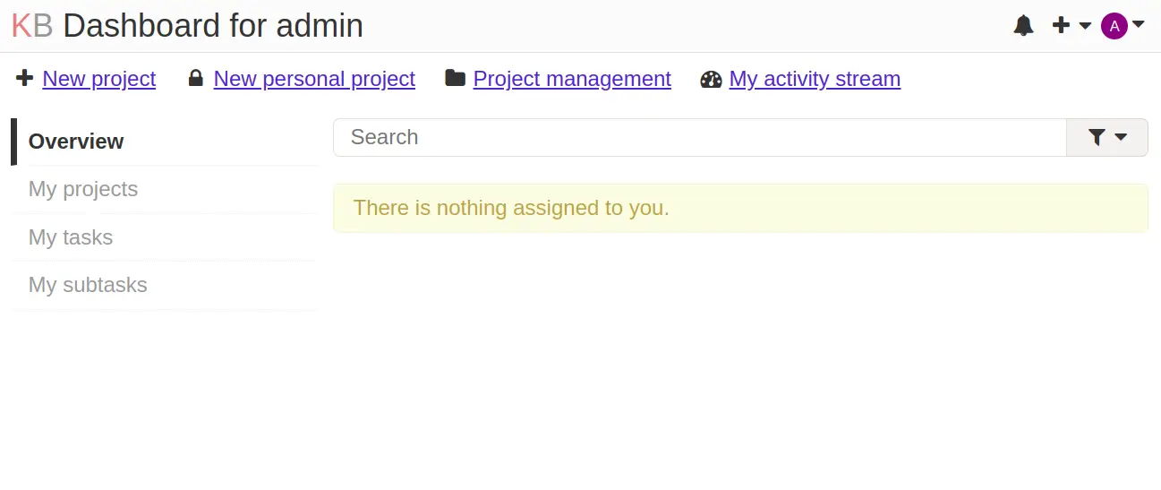Select the Overview sidebar item
The image size is (1161, 490).
tap(166, 142)
